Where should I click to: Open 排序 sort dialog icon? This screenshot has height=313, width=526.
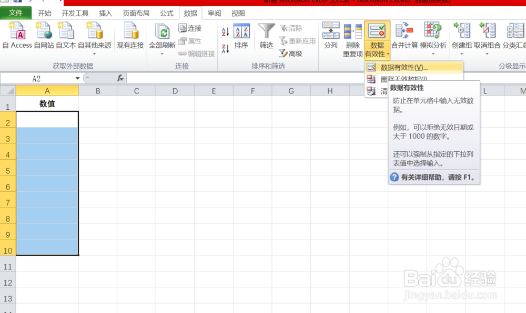(241, 32)
